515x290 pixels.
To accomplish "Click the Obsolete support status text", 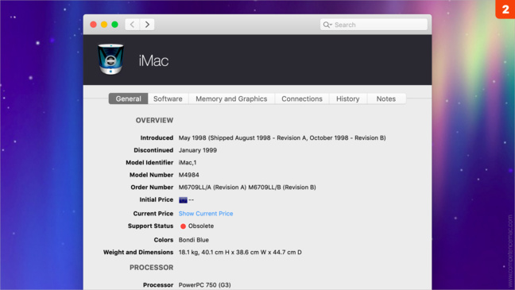I will [201, 226].
